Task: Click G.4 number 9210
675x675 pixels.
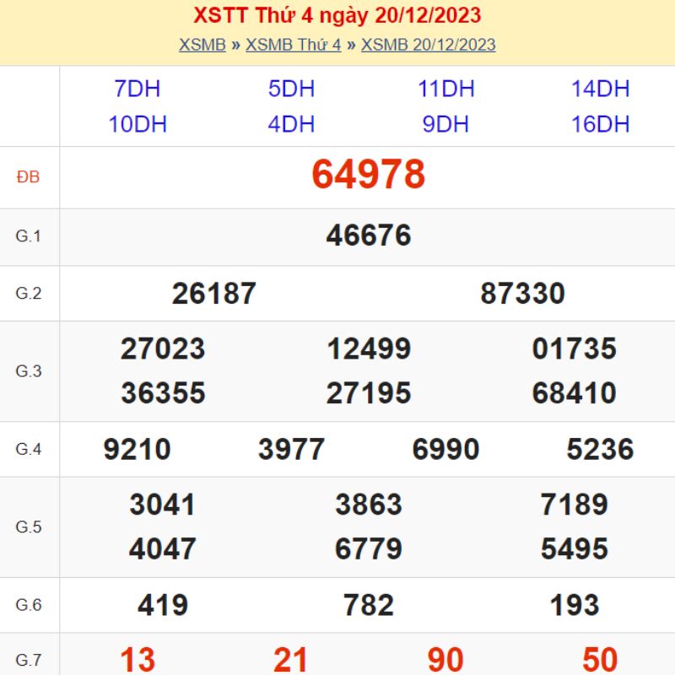Action: pyautogui.click(x=138, y=450)
